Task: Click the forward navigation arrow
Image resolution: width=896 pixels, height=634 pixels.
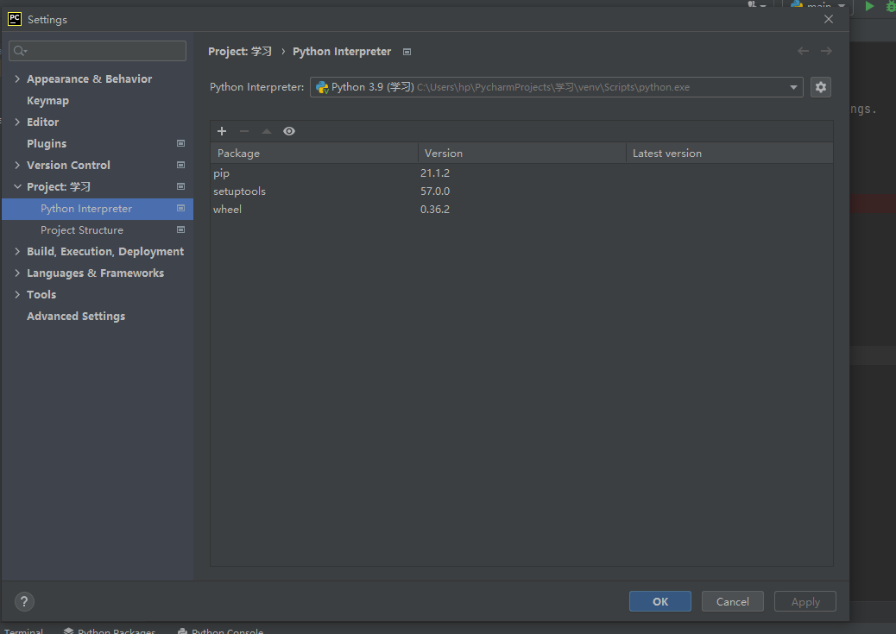Action: coord(826,52)
